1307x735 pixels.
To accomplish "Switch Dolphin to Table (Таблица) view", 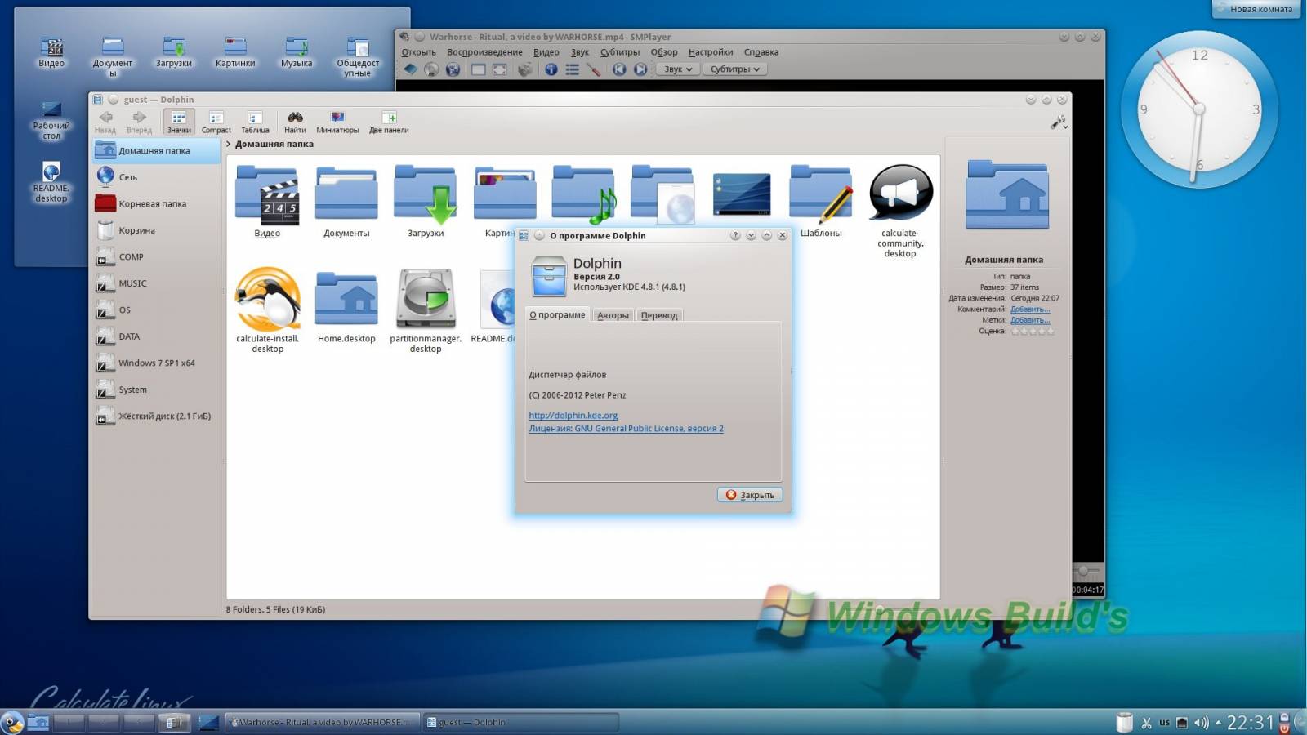I will (x=255, y=122).
